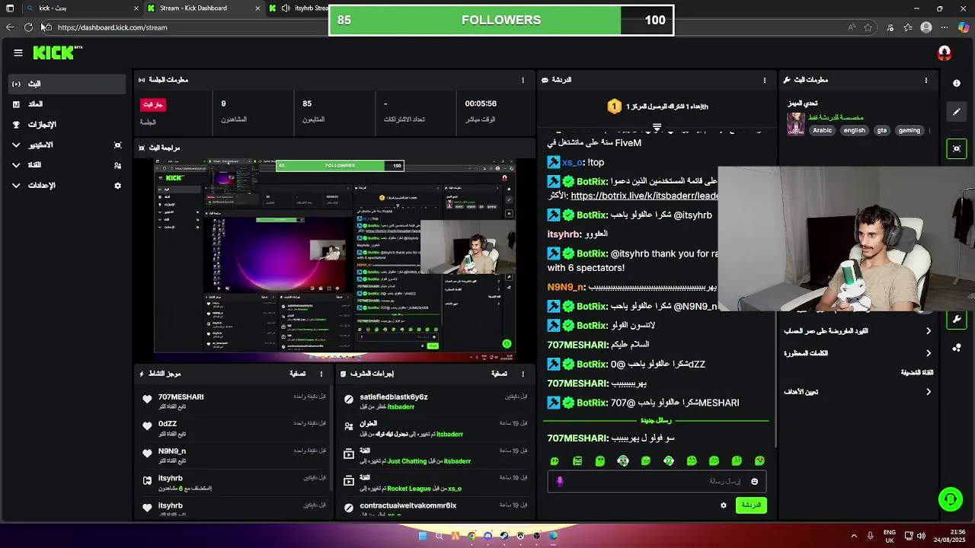Click 707MESHARI in the activity feed
This screenshot has width=975, height=548.
(x=181, y=397)
